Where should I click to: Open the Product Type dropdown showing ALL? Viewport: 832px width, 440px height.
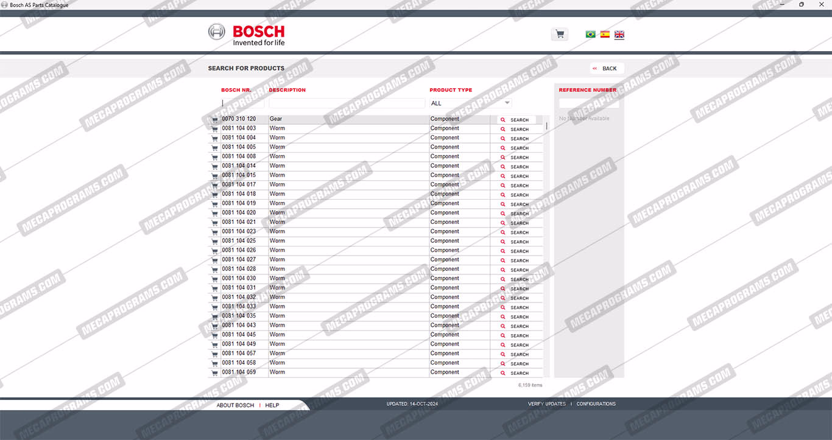tap(470, 103)
